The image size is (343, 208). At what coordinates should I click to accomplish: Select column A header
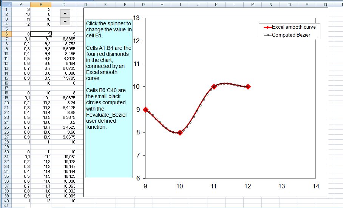click(x=21, y=5)
